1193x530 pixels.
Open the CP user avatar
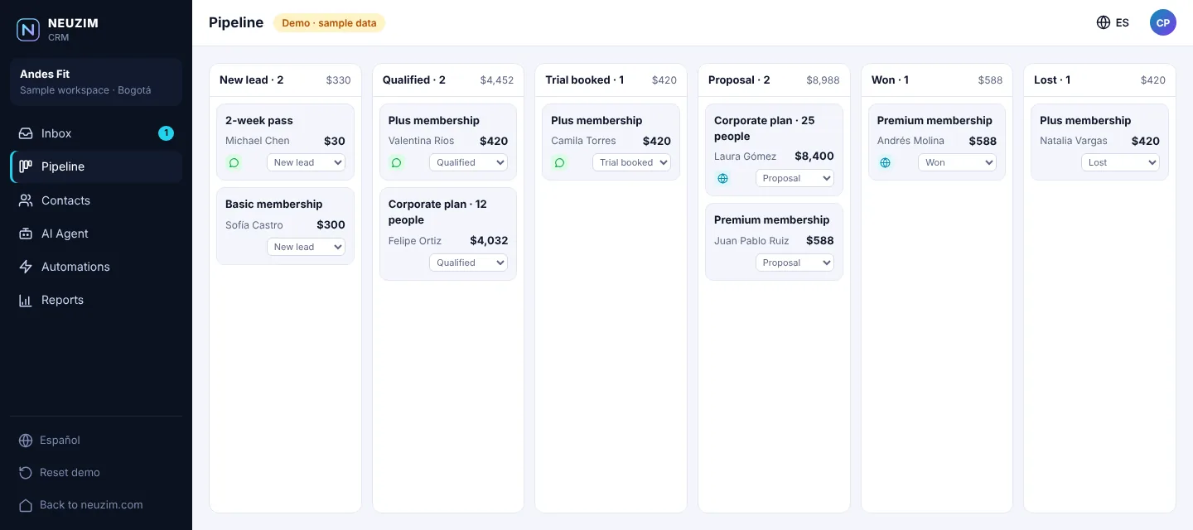click(1163, 22)
